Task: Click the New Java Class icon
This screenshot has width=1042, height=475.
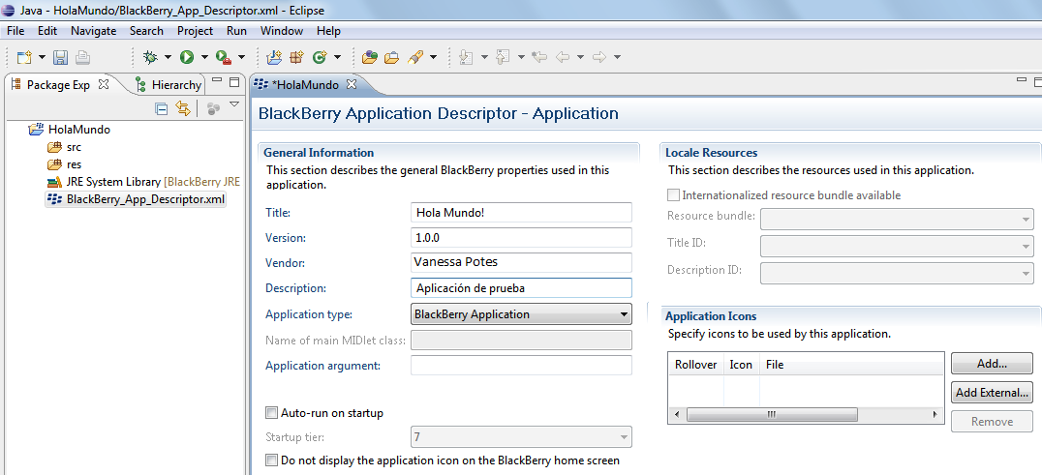Action: point(319,58)
